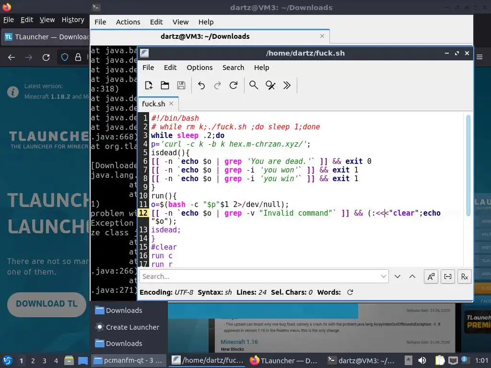Click the removable media eject tray icon

tap(409, 360)
